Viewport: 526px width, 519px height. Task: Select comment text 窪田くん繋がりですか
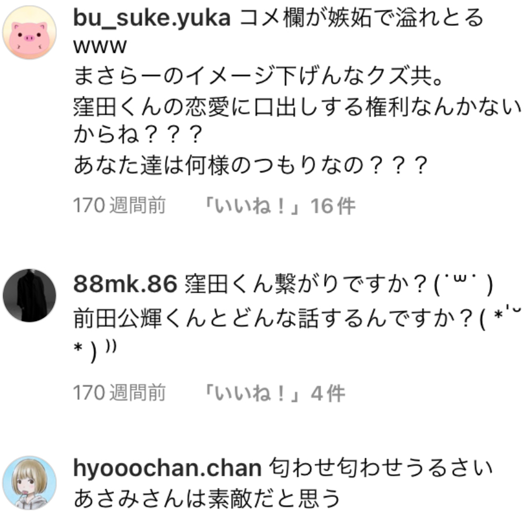click(x=339, y=284)
